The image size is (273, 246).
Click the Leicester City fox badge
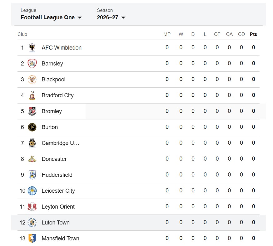tap(32, 191)
